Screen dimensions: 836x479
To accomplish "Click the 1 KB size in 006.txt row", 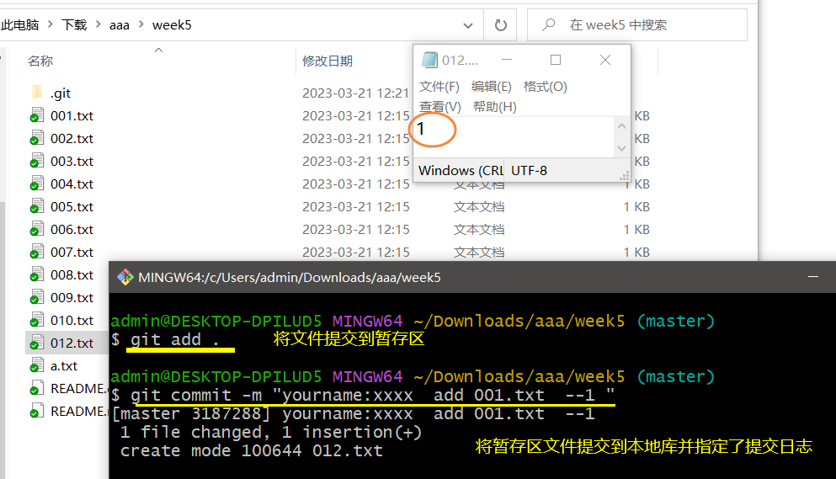I will click(636, 229).
